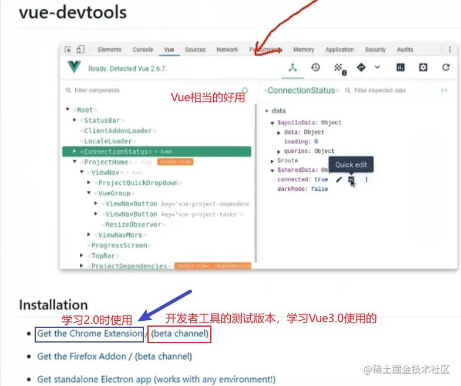Image resolution: width=461 pixels, height=386 pixels.
Task: Collapse the data section
Action: [267, 111]
